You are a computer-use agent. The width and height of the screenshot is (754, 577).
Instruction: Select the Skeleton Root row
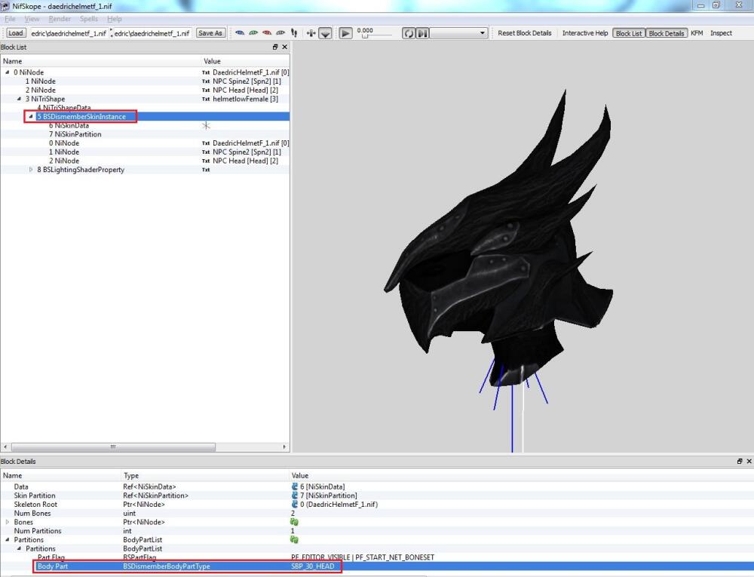coord(377,505)
